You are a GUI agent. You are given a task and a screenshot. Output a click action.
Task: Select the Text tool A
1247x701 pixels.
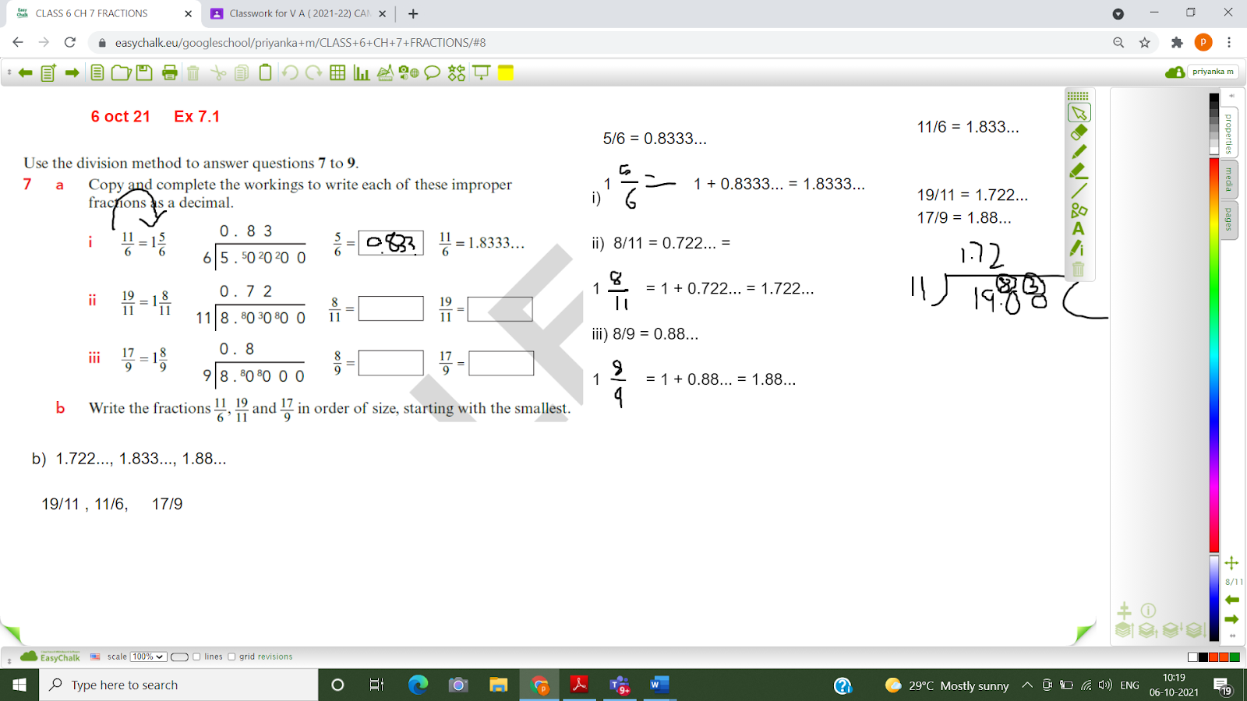pyautogui.click(x=1079, y=229)
